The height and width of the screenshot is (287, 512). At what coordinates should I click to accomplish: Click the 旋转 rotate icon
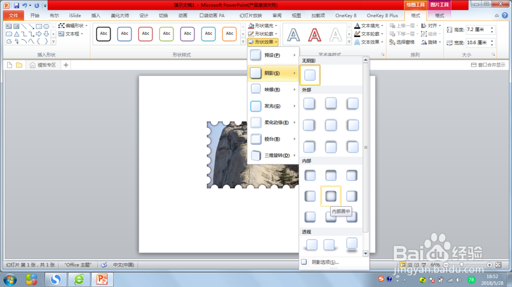click(424, 42)
